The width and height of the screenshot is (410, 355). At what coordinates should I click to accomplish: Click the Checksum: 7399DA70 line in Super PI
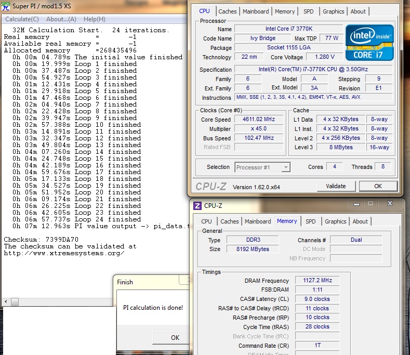[x=41, y=240]
